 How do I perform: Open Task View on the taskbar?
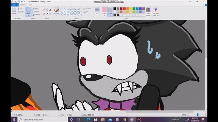[78, 119]
